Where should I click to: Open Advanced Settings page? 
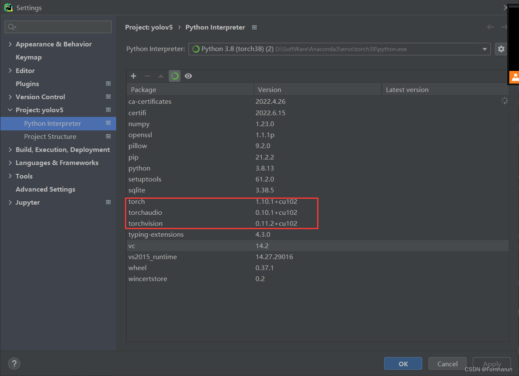coord(45,189)
